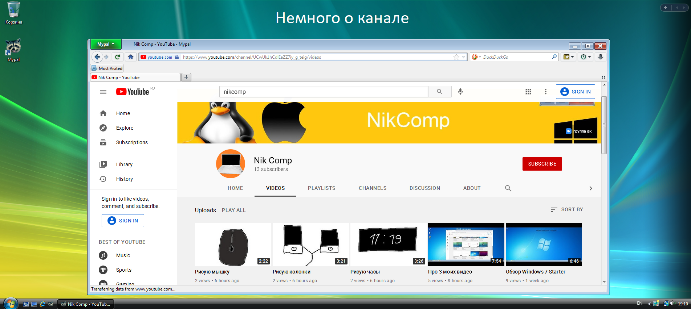
Task: Open Explore in the sidebar
Action: pyautogui.click(x=134, y=128)
